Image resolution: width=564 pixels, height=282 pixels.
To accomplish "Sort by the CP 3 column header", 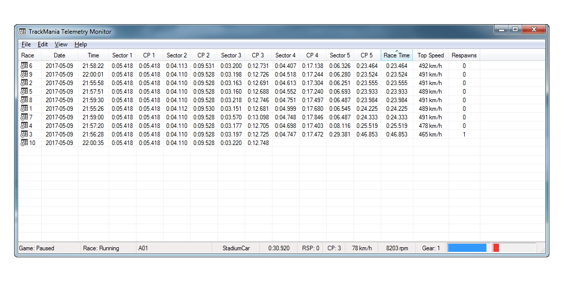I will [258, 55].
